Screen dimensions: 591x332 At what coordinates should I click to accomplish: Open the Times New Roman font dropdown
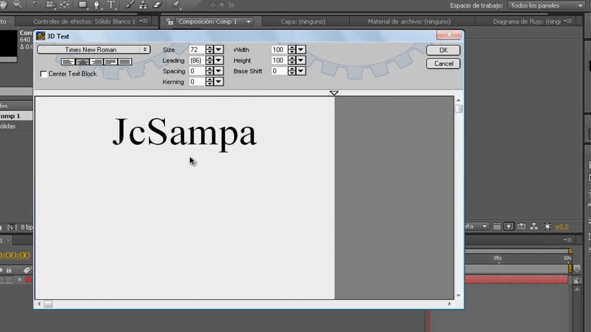point(94,50)
